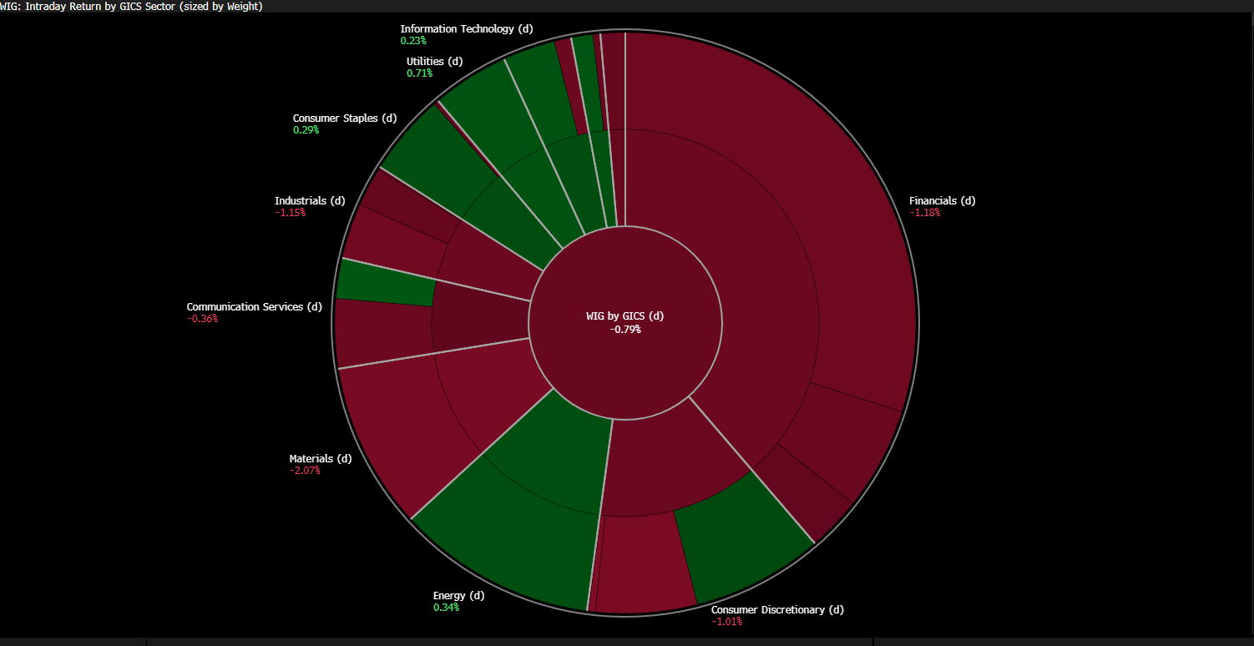The width and height of the screenshot is (1254, 646).
Task: Click the Materials -2.07% return value
Action: (305, 471)
